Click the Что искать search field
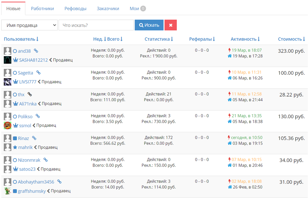The image size is (308, 198). 96,25
